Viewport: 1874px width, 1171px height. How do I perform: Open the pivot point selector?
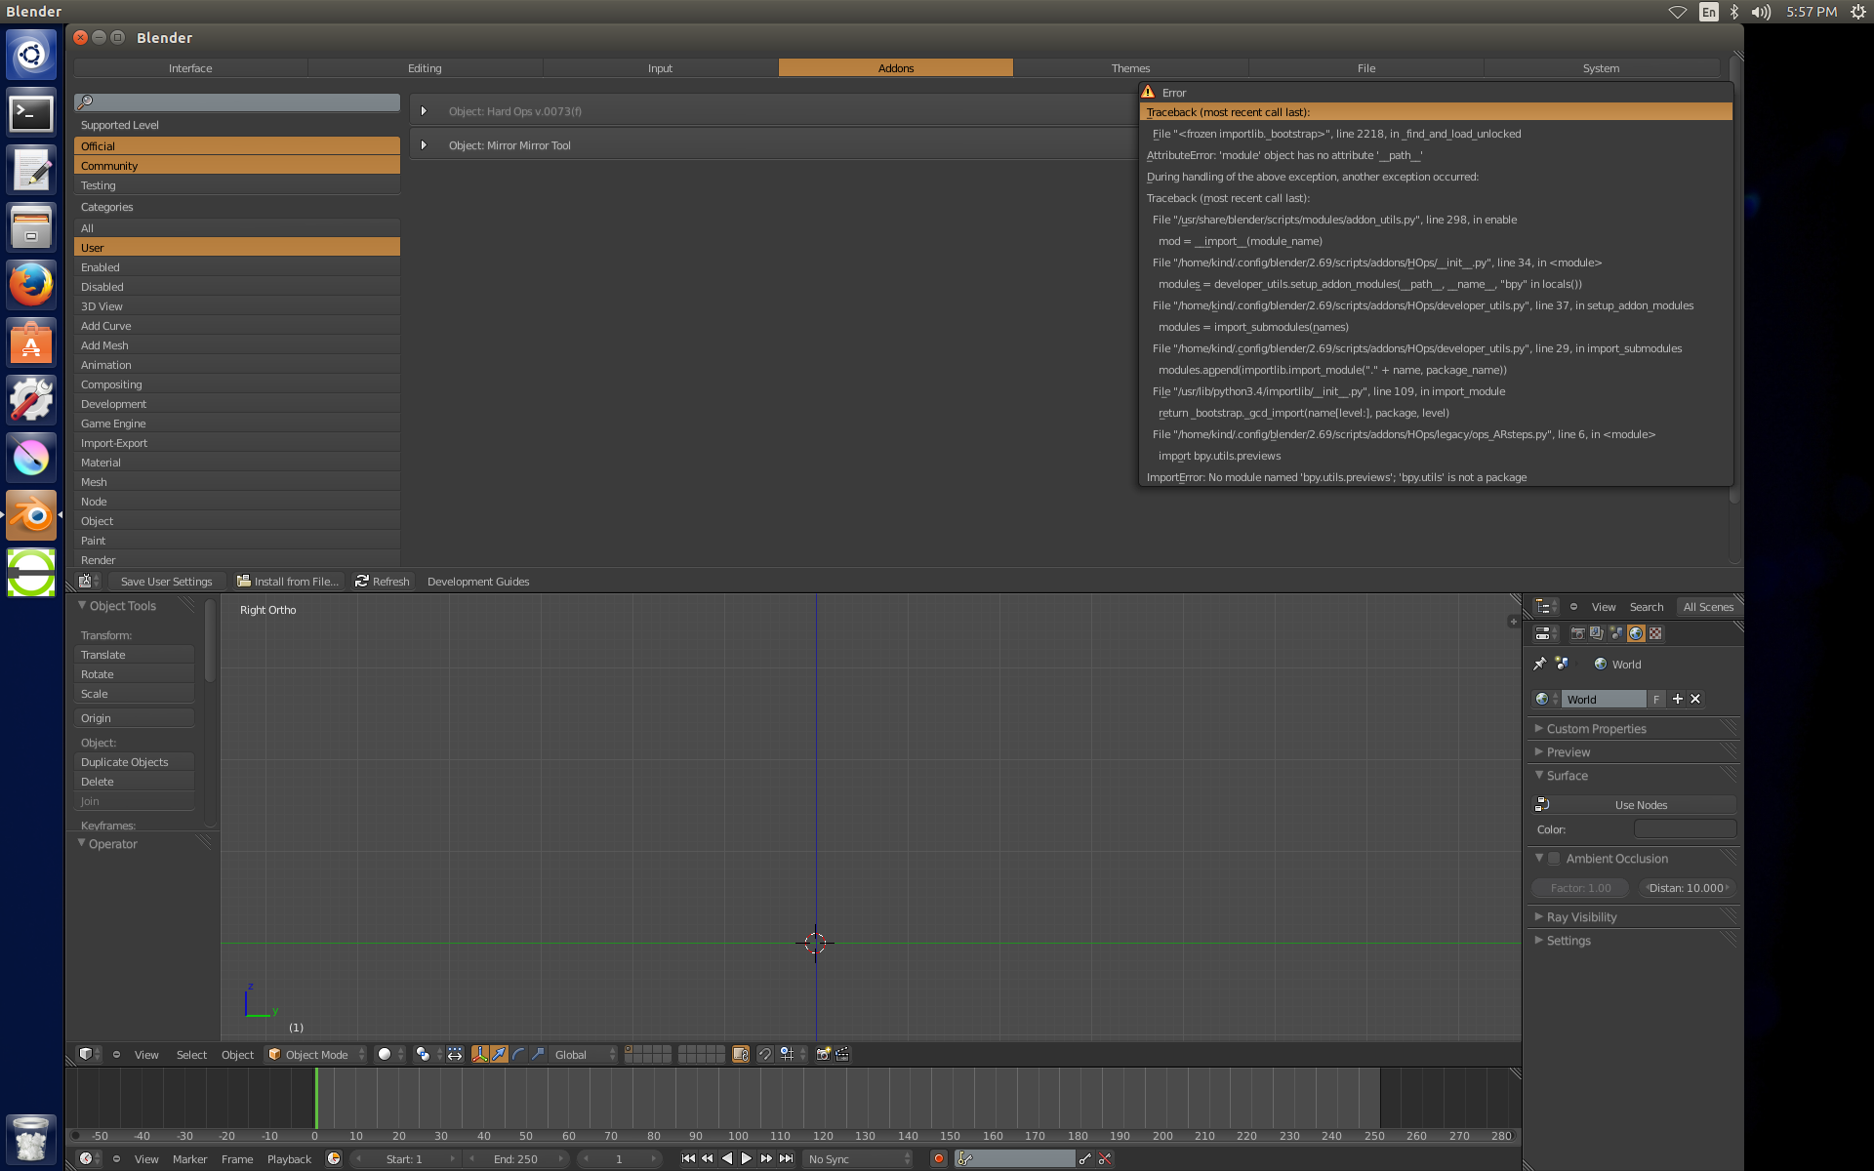[x=428, y=1054]
